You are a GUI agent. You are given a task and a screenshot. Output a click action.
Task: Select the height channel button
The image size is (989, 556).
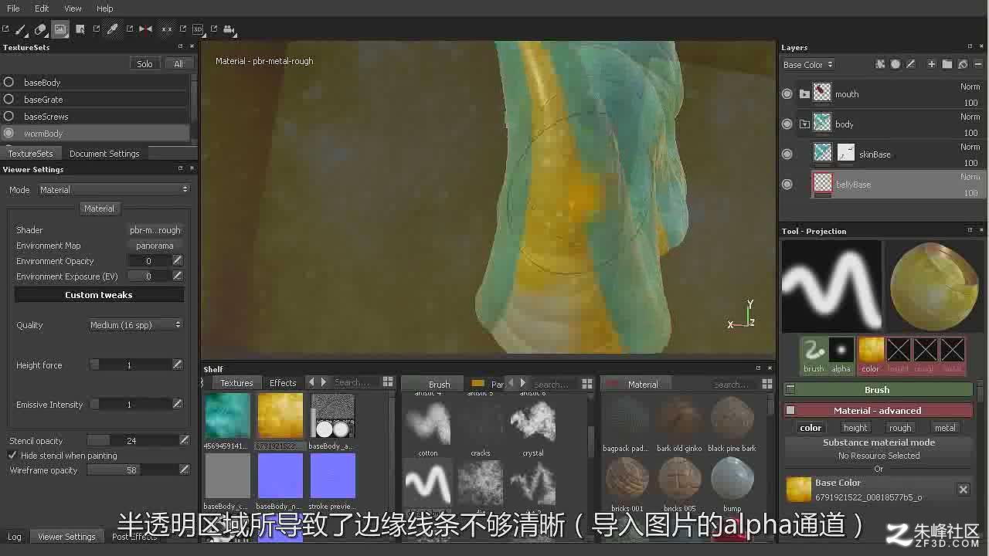tap(855, 428)
